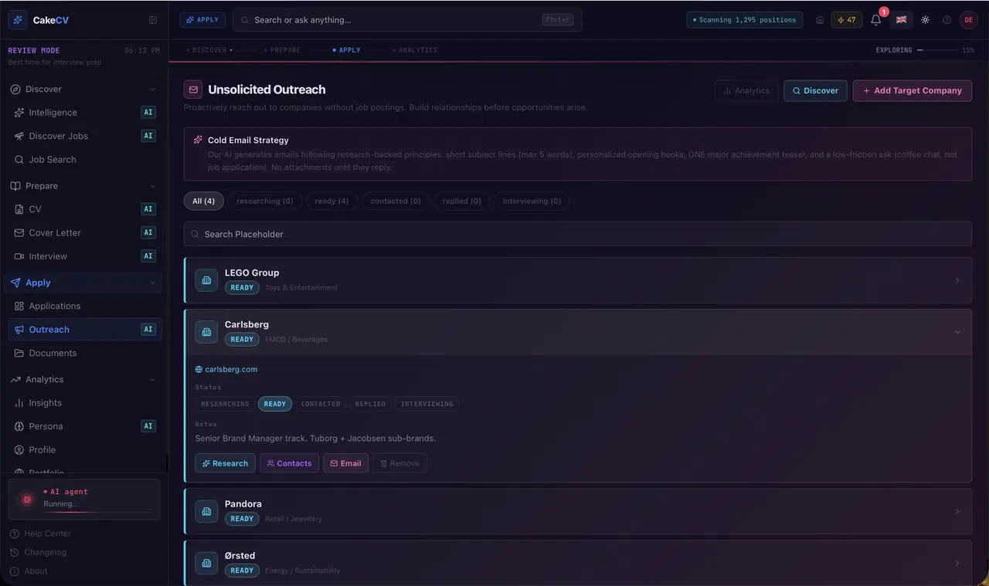
Task: Focus the Search Placeholder field
Action: point(578,234)
